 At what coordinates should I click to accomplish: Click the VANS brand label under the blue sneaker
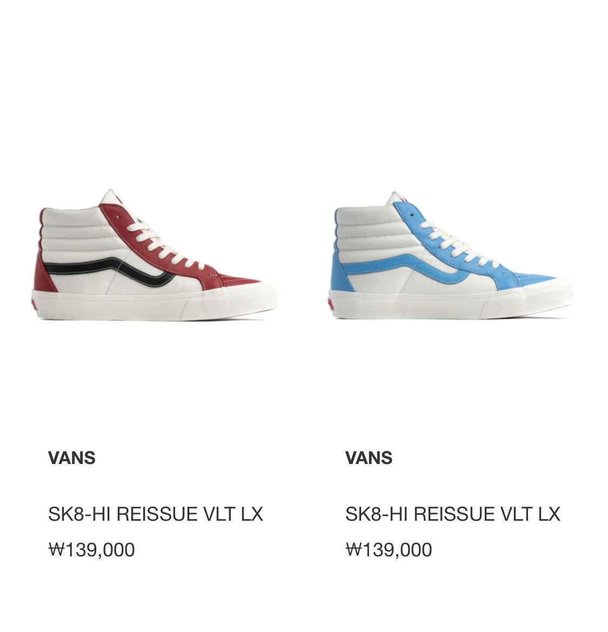click(369, 458)
